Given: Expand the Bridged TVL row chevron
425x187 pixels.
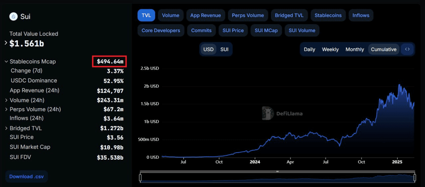Looking at the screenshot, I should tap(6, 128).
